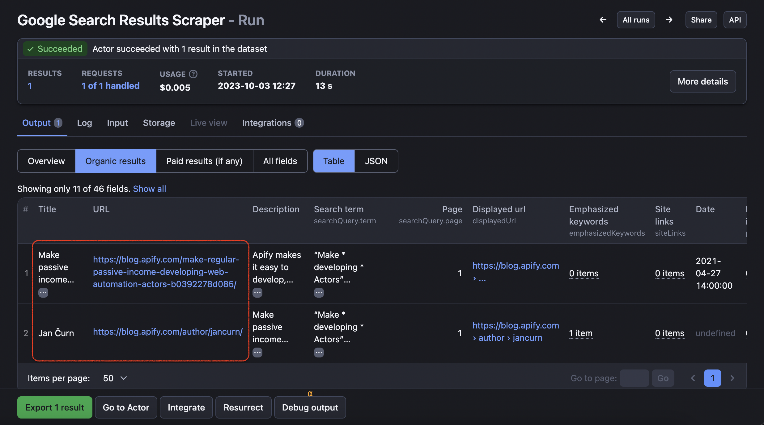Viewport: 764px width, 425px height.
Task: Toggle to Paid results (if any)
Action: (205, 161)
